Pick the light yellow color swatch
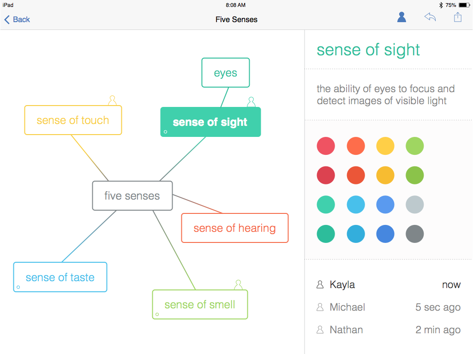 tap(385, 146)
